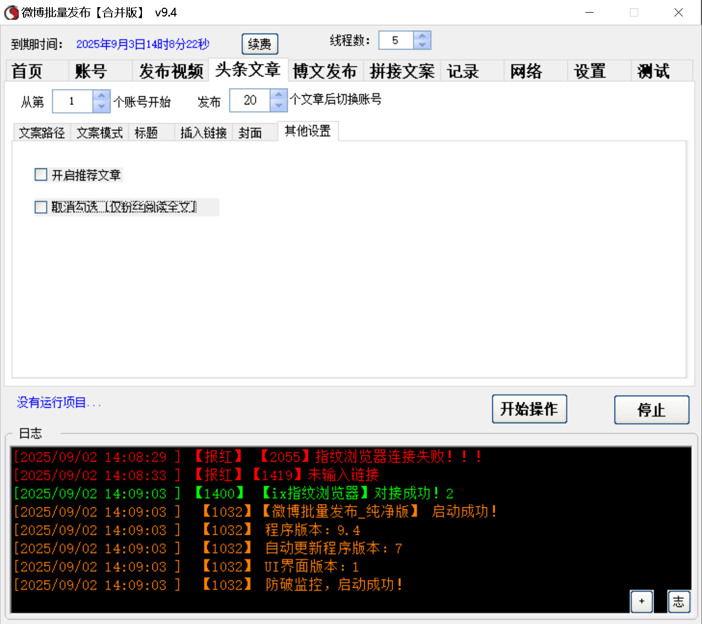Click the 志 log icon at bottom right
The width and height of the screenshot is (702, 624).
[678, 602]
